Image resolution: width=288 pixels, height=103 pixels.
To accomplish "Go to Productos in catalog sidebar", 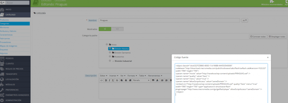I will (4, 20).
